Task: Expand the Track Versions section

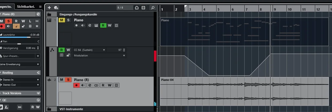Action: click(20, 93)
